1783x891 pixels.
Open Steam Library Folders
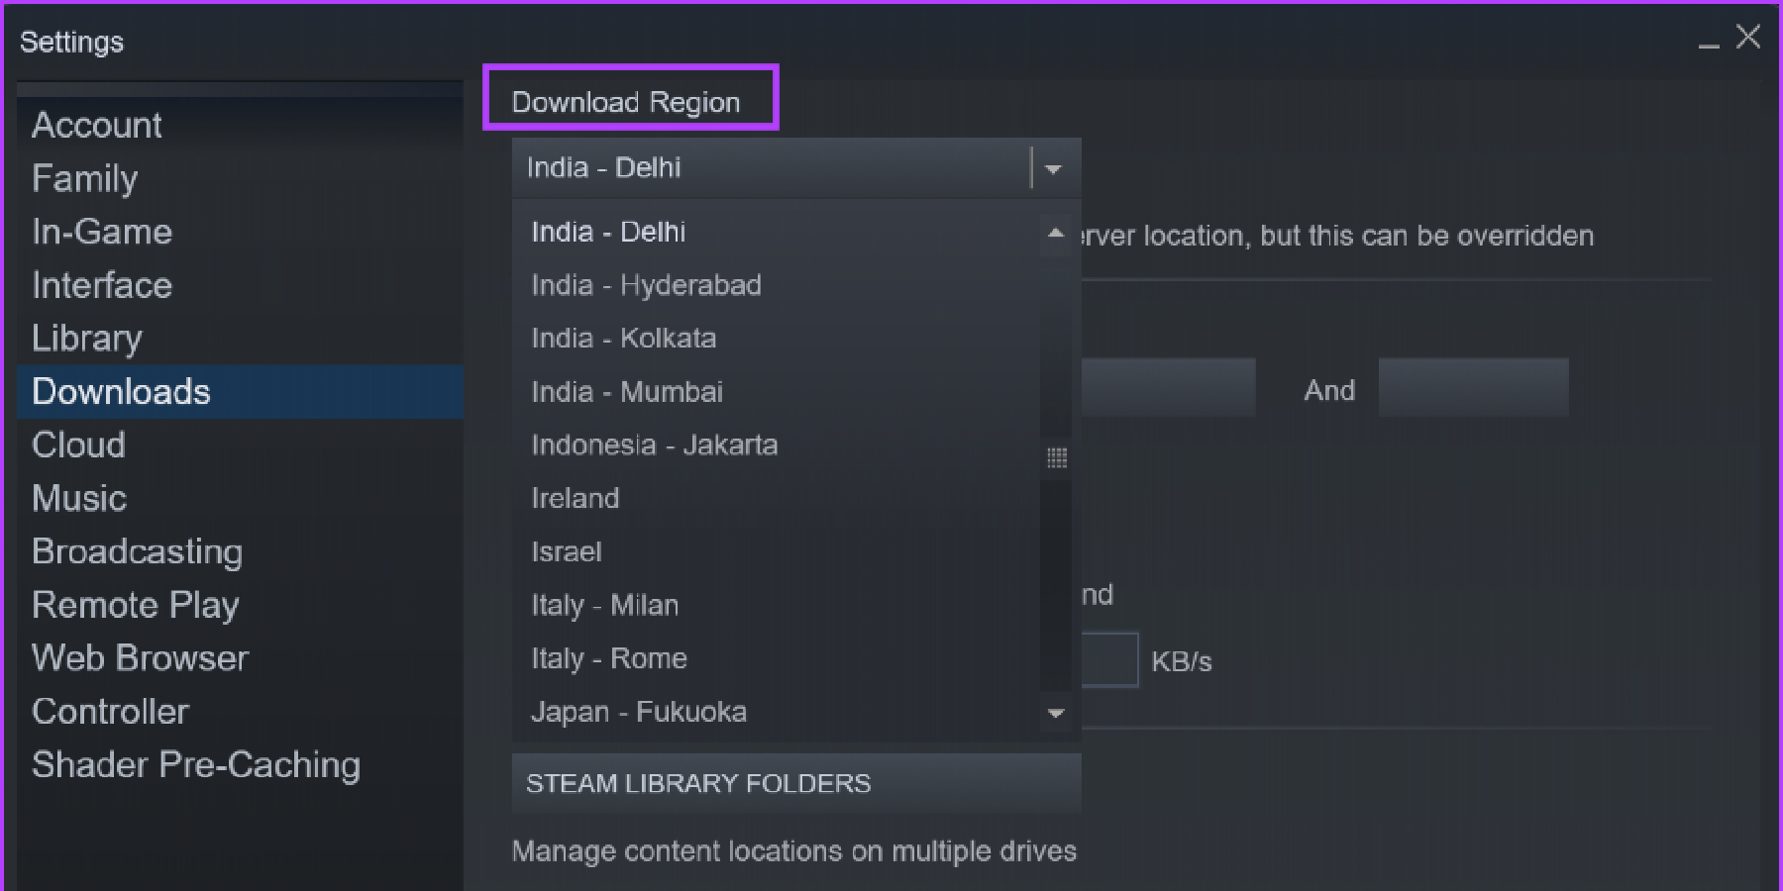[x=796, y=783]
